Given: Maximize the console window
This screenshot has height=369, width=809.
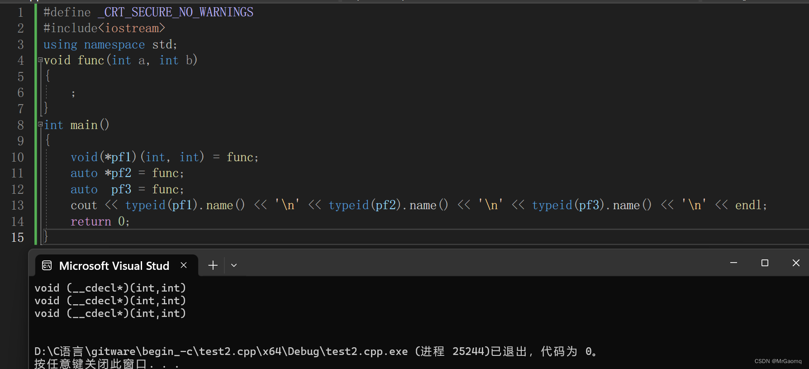Looking at the screenshot, I should (x=765, y=263).
